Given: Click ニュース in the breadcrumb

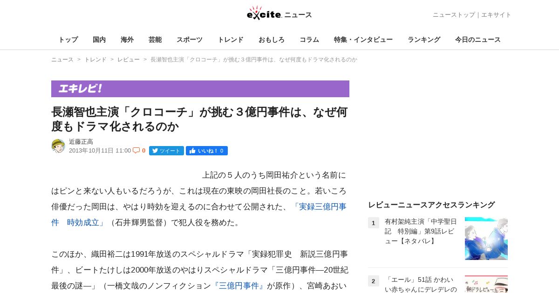Looking at the screenshot, I should (62, 60).
